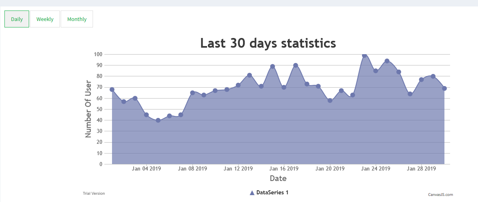Click the data point above Jan 20 2019
Image resolution: width=478 pixels, height=202 pixels.
[330, 100]
